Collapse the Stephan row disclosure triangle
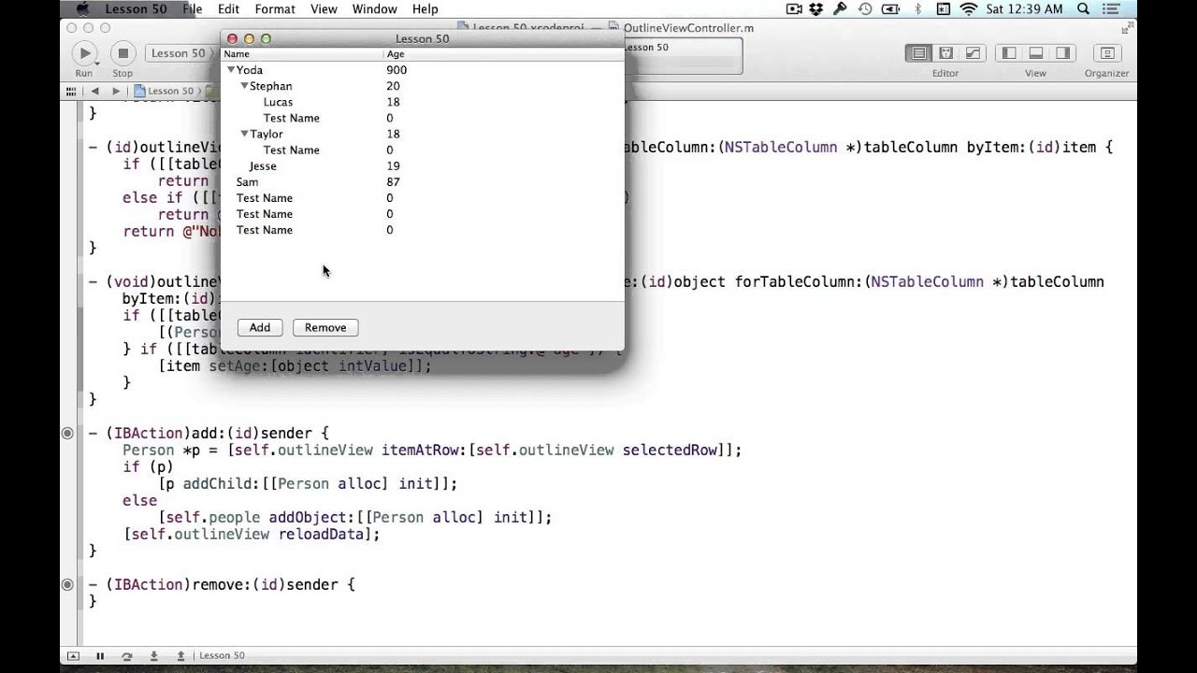1197x673 pixels. [244, 86]
